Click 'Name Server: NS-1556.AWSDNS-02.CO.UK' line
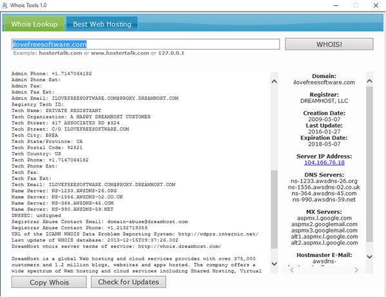This screenshot has width=386, height=297. (x=67, y=197)
